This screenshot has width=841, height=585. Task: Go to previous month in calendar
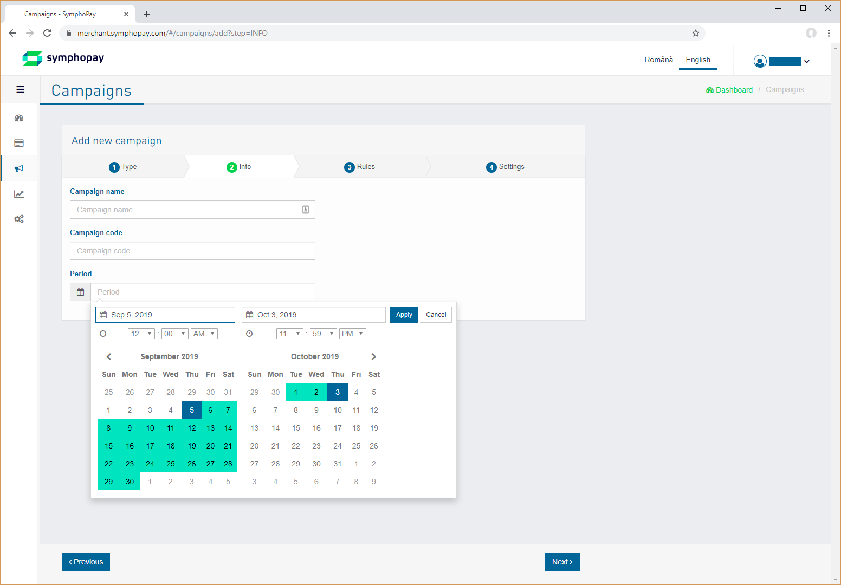(109, 356)
